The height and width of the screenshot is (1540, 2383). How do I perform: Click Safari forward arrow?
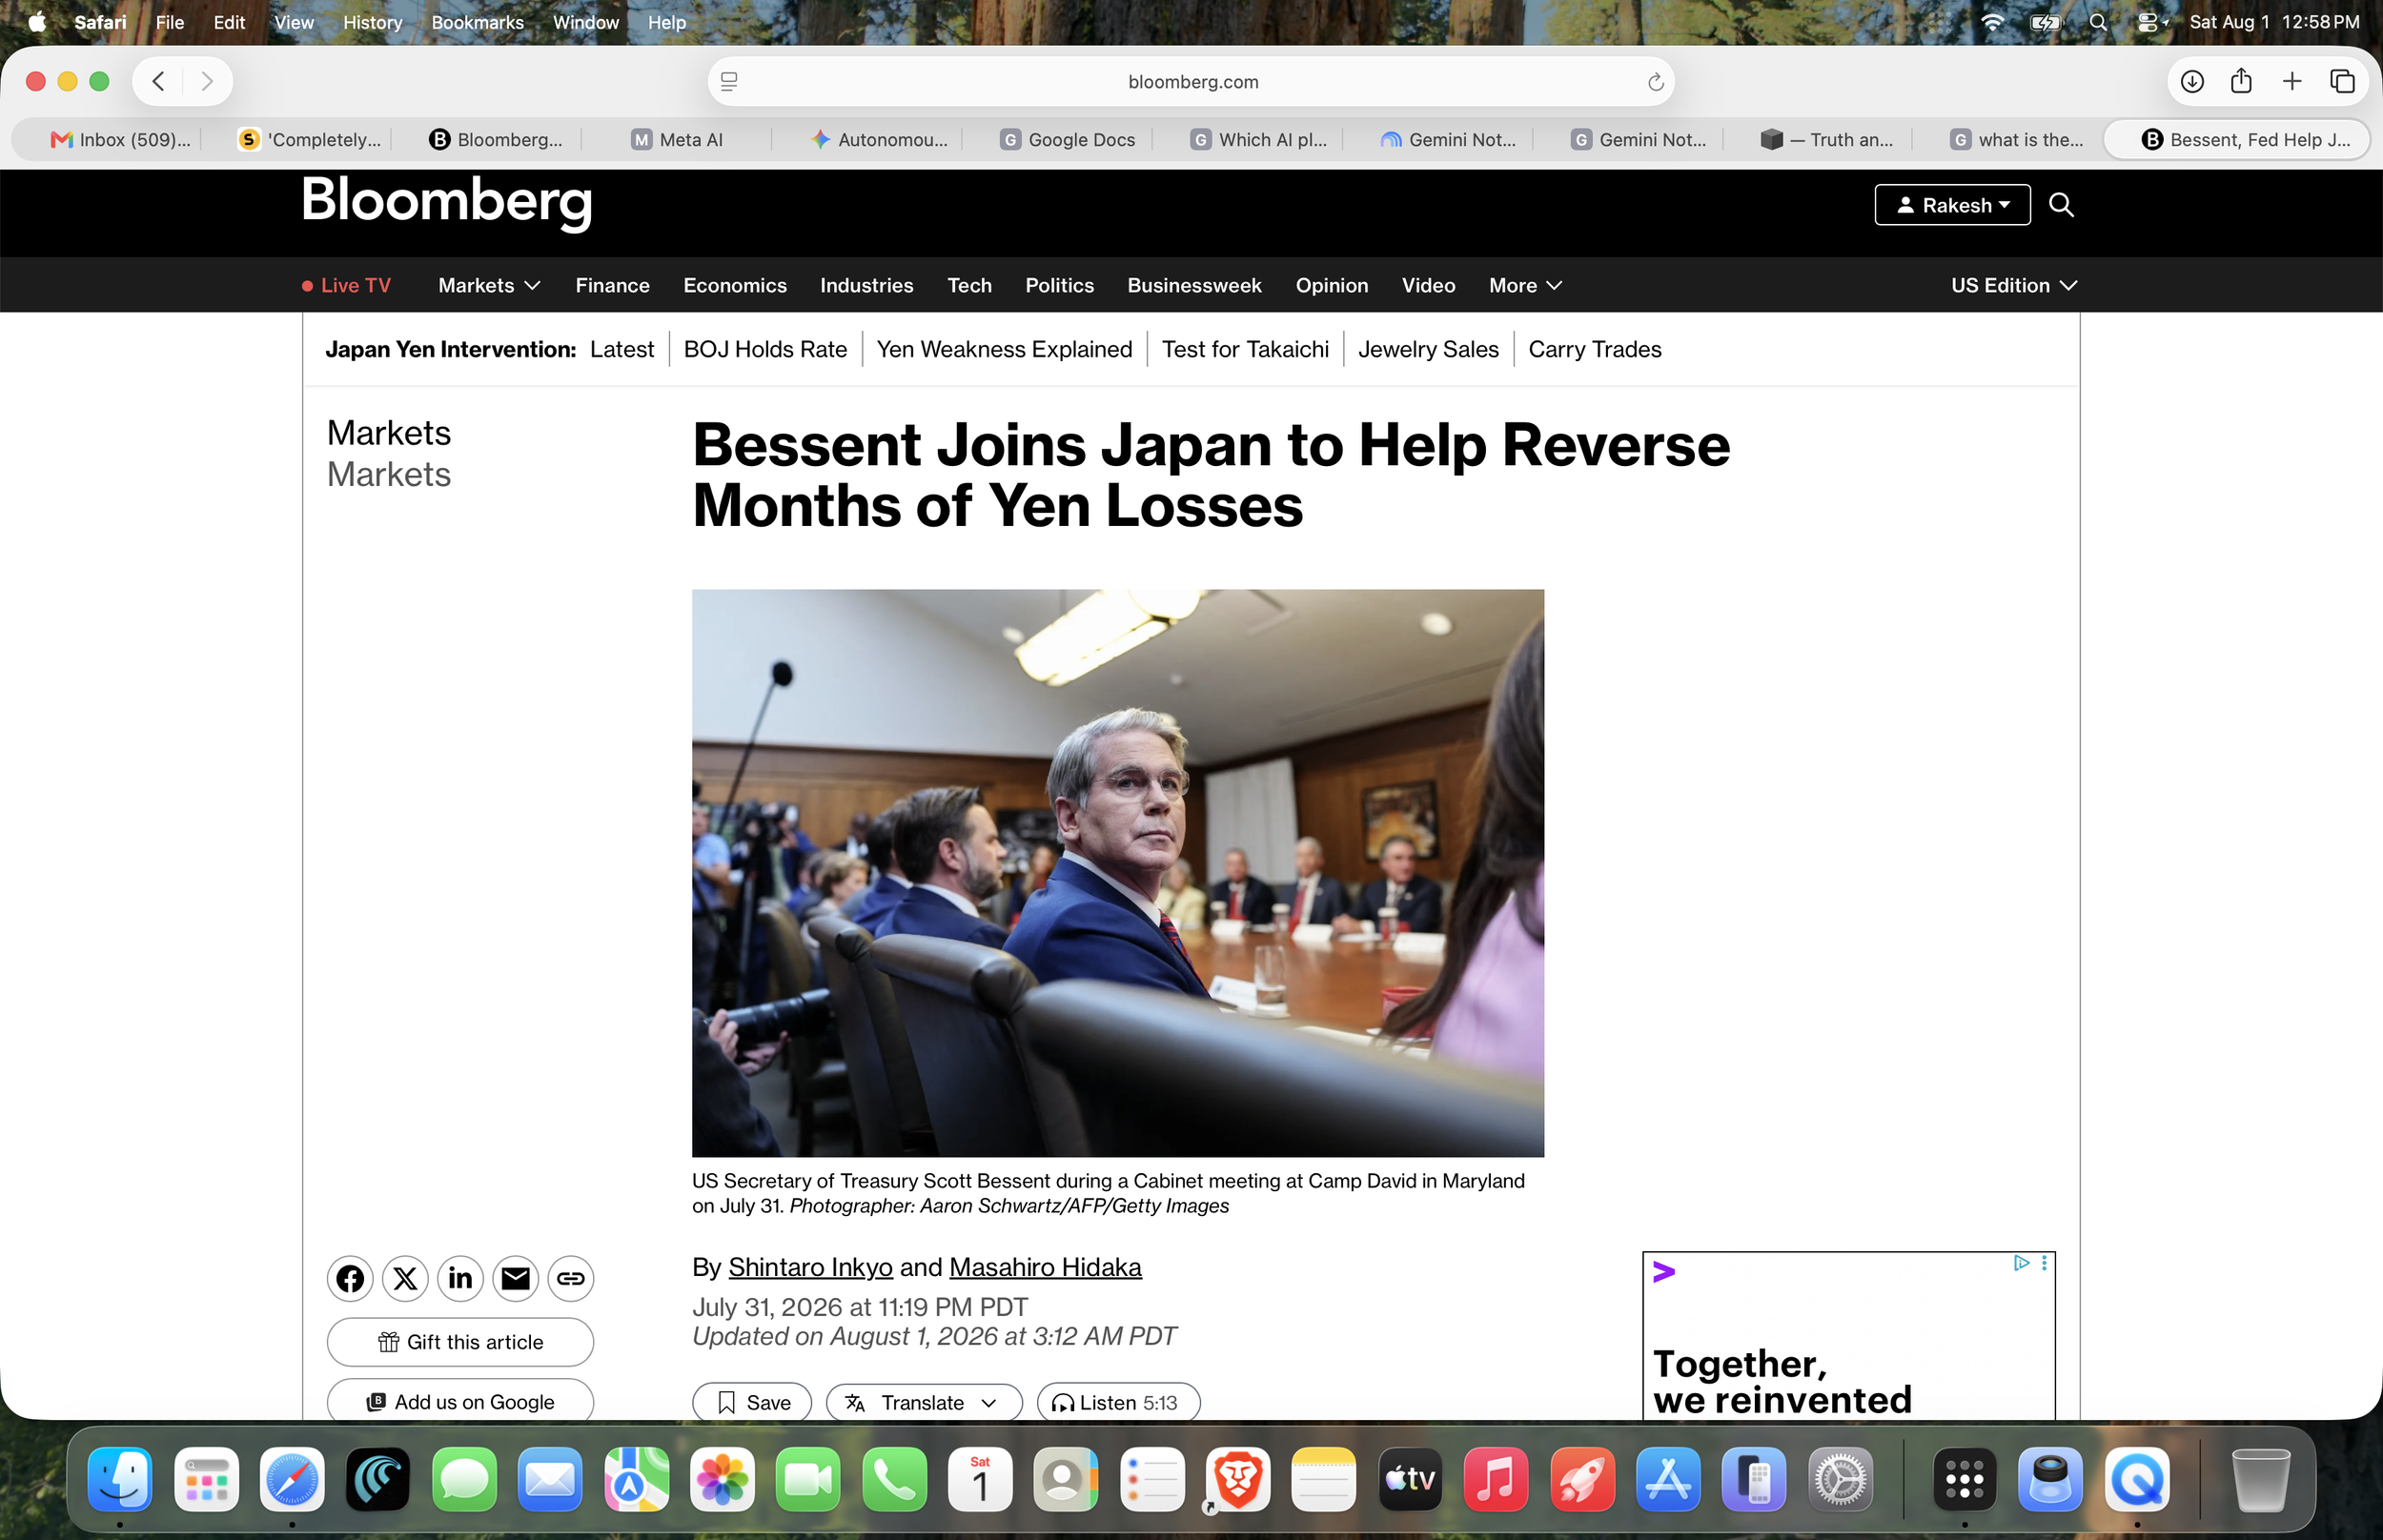click(x=207, y=81)
